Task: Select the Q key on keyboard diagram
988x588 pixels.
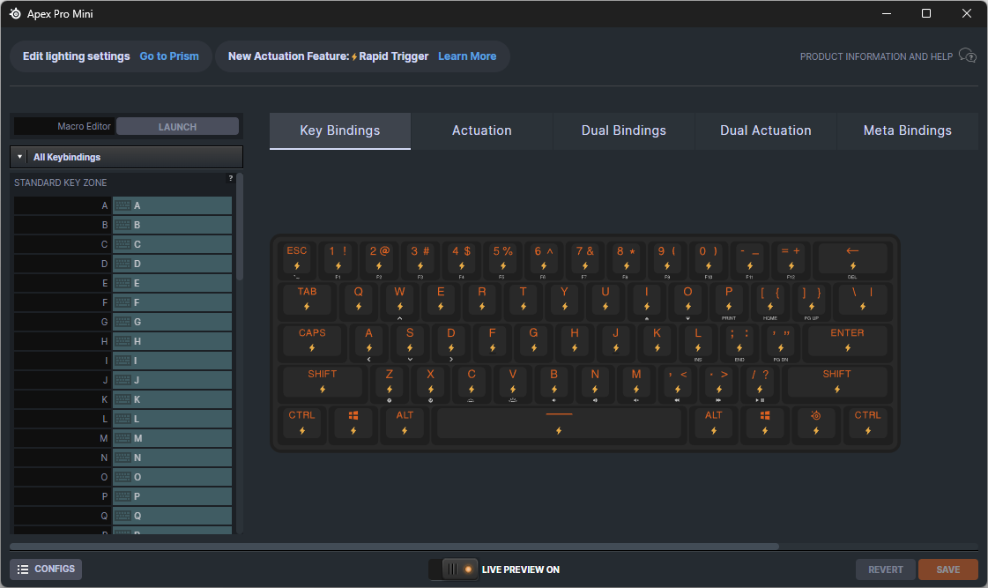Action: tap(359, 301)
